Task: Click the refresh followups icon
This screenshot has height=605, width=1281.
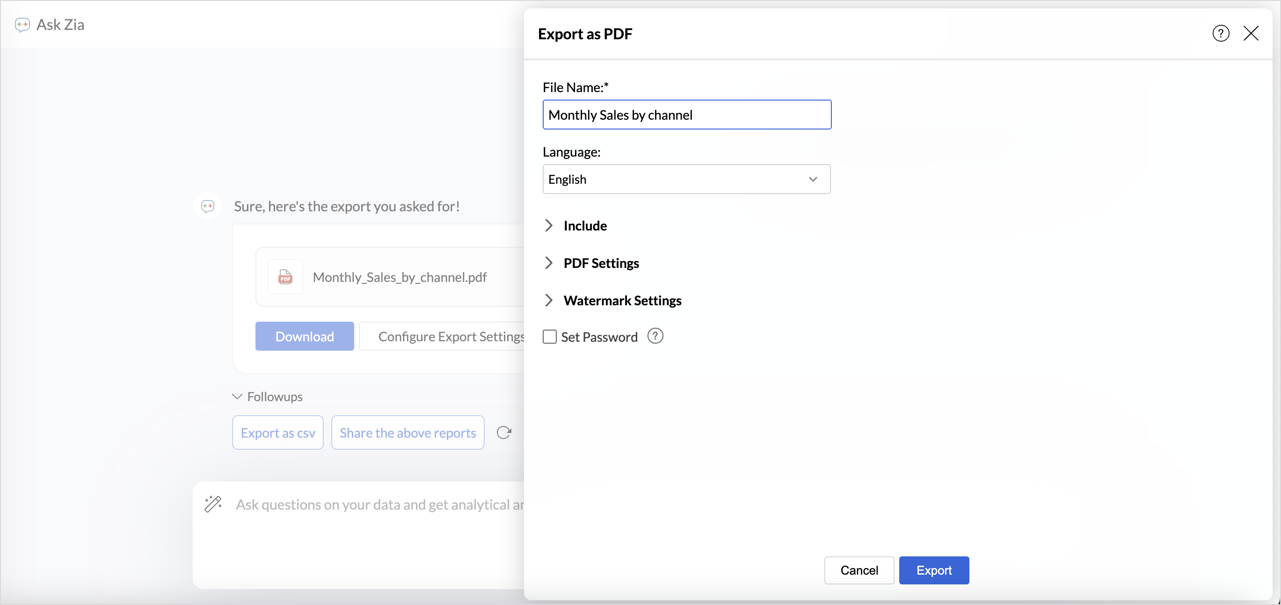Action: pyautogui.click(x=504, y=432)
